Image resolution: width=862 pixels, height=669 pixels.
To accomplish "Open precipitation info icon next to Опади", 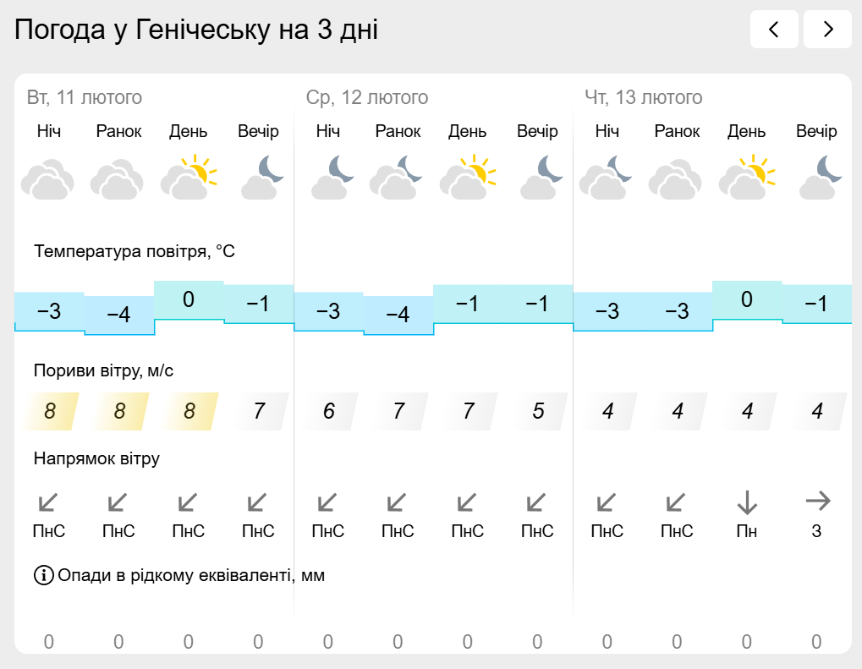I will pos(44,576).
